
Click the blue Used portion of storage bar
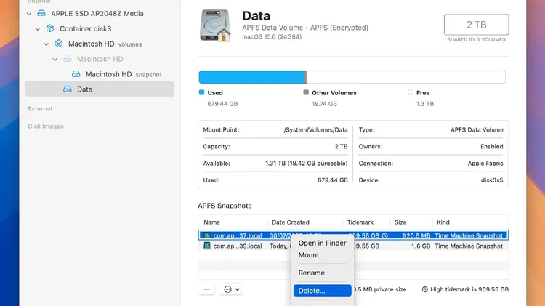(x=251, y=78)
